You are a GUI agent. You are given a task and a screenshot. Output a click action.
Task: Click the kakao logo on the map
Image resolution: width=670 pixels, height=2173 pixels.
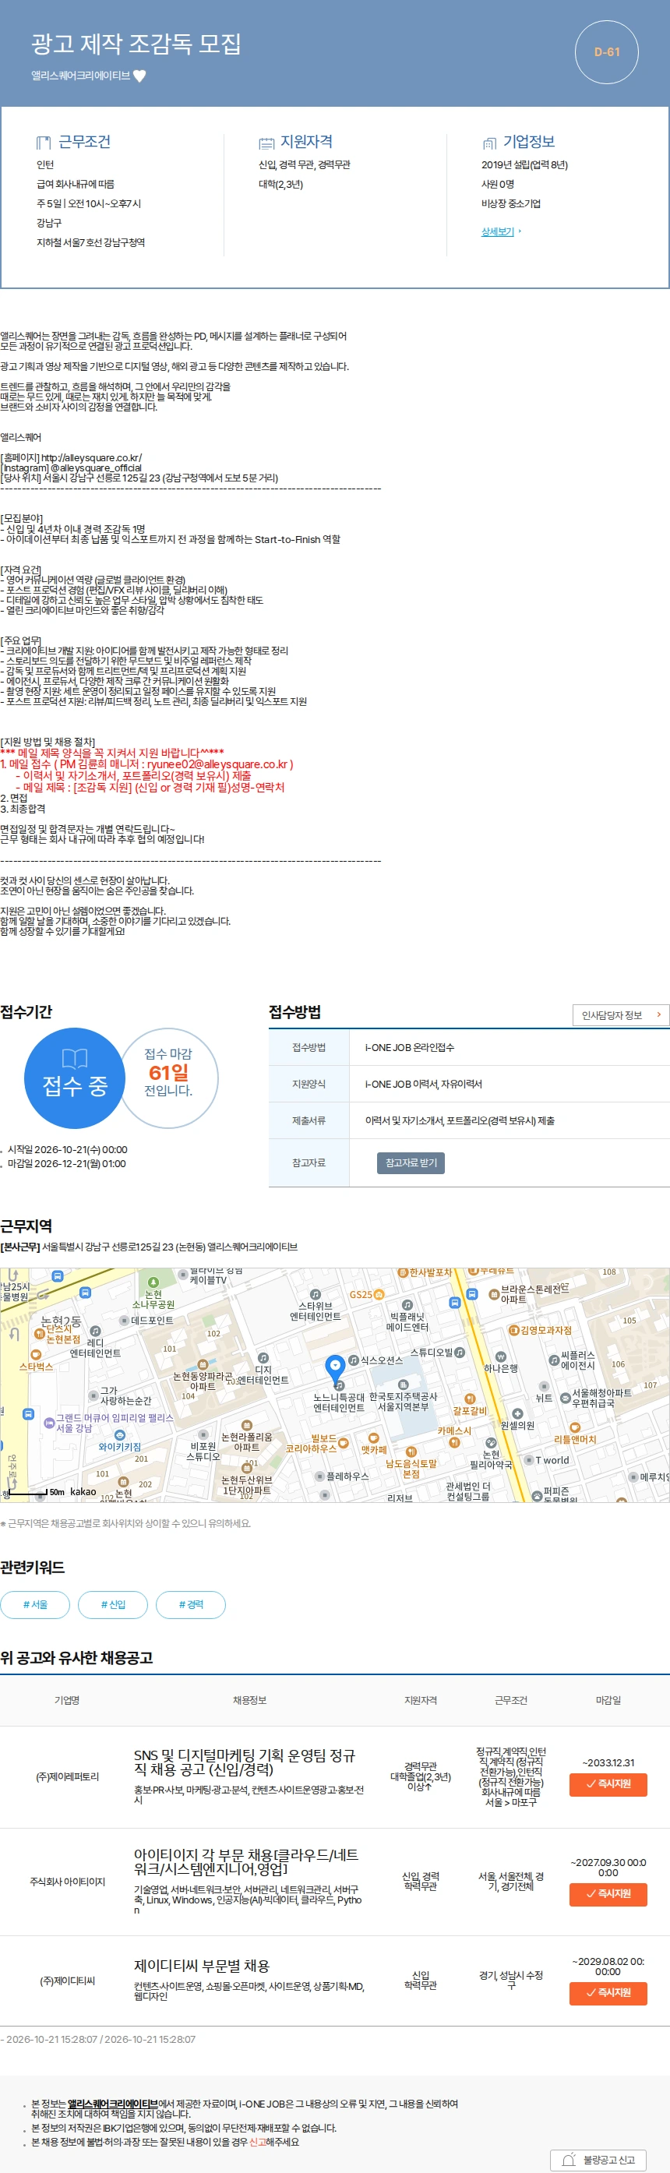[83, 1490]
